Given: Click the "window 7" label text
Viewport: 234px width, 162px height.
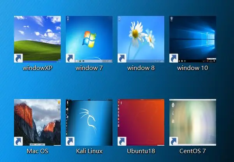Looking at the screenshot, I should (x=89, y=68).
